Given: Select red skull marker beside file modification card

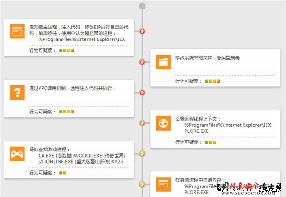Looking at the screenshot, I should pos(142,62).
